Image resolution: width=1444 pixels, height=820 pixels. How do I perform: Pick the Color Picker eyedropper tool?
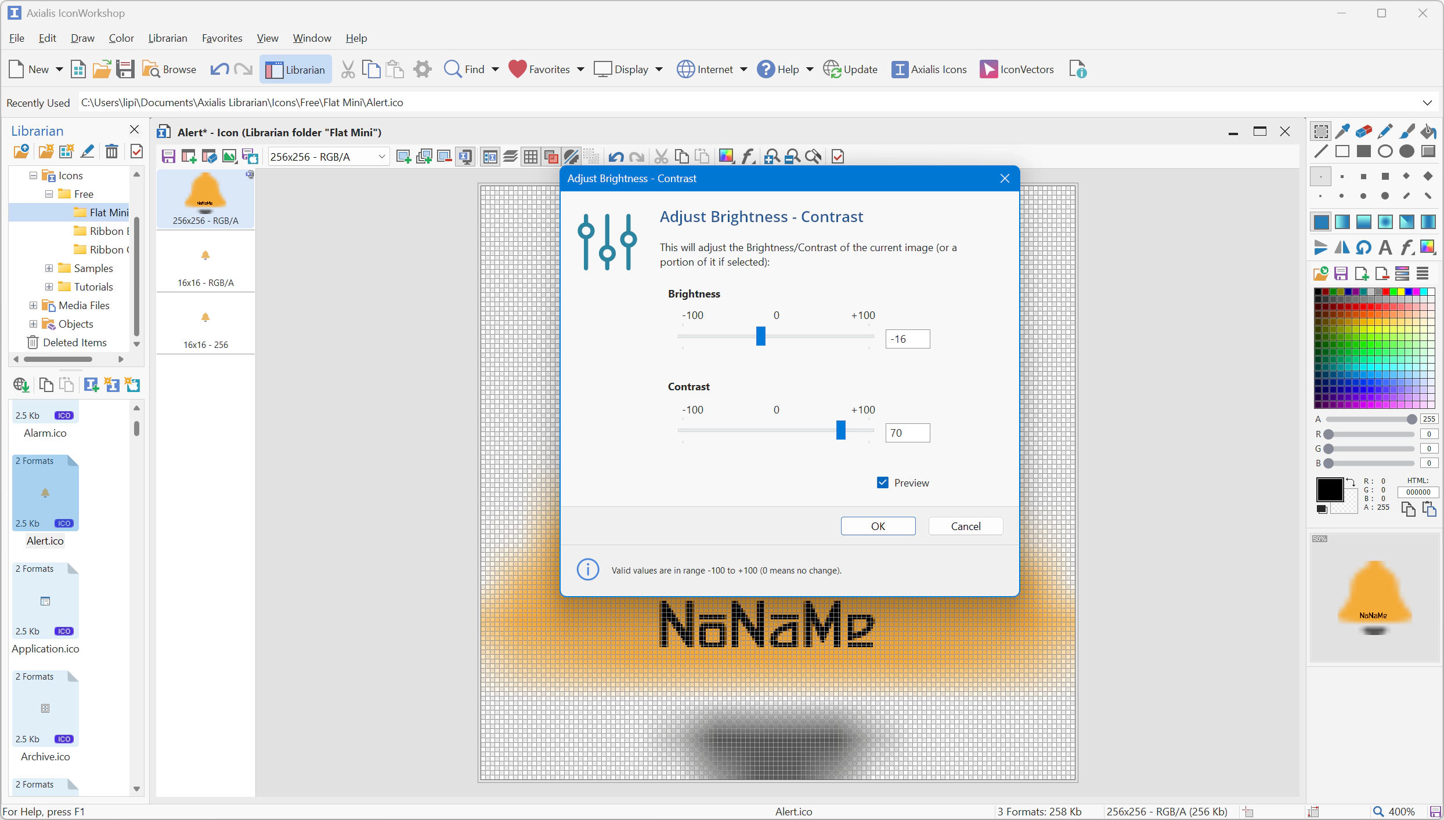coord(1342,132)
